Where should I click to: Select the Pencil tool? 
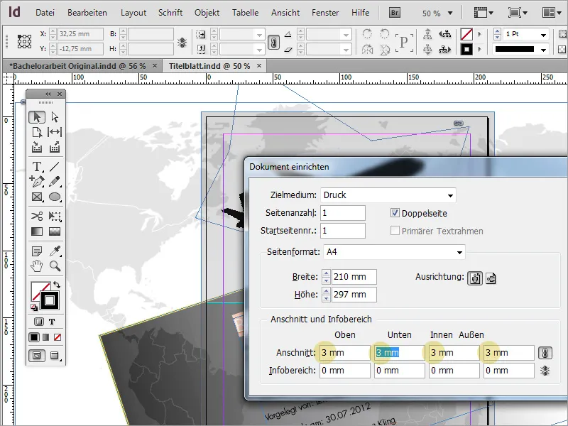point(55,181)
